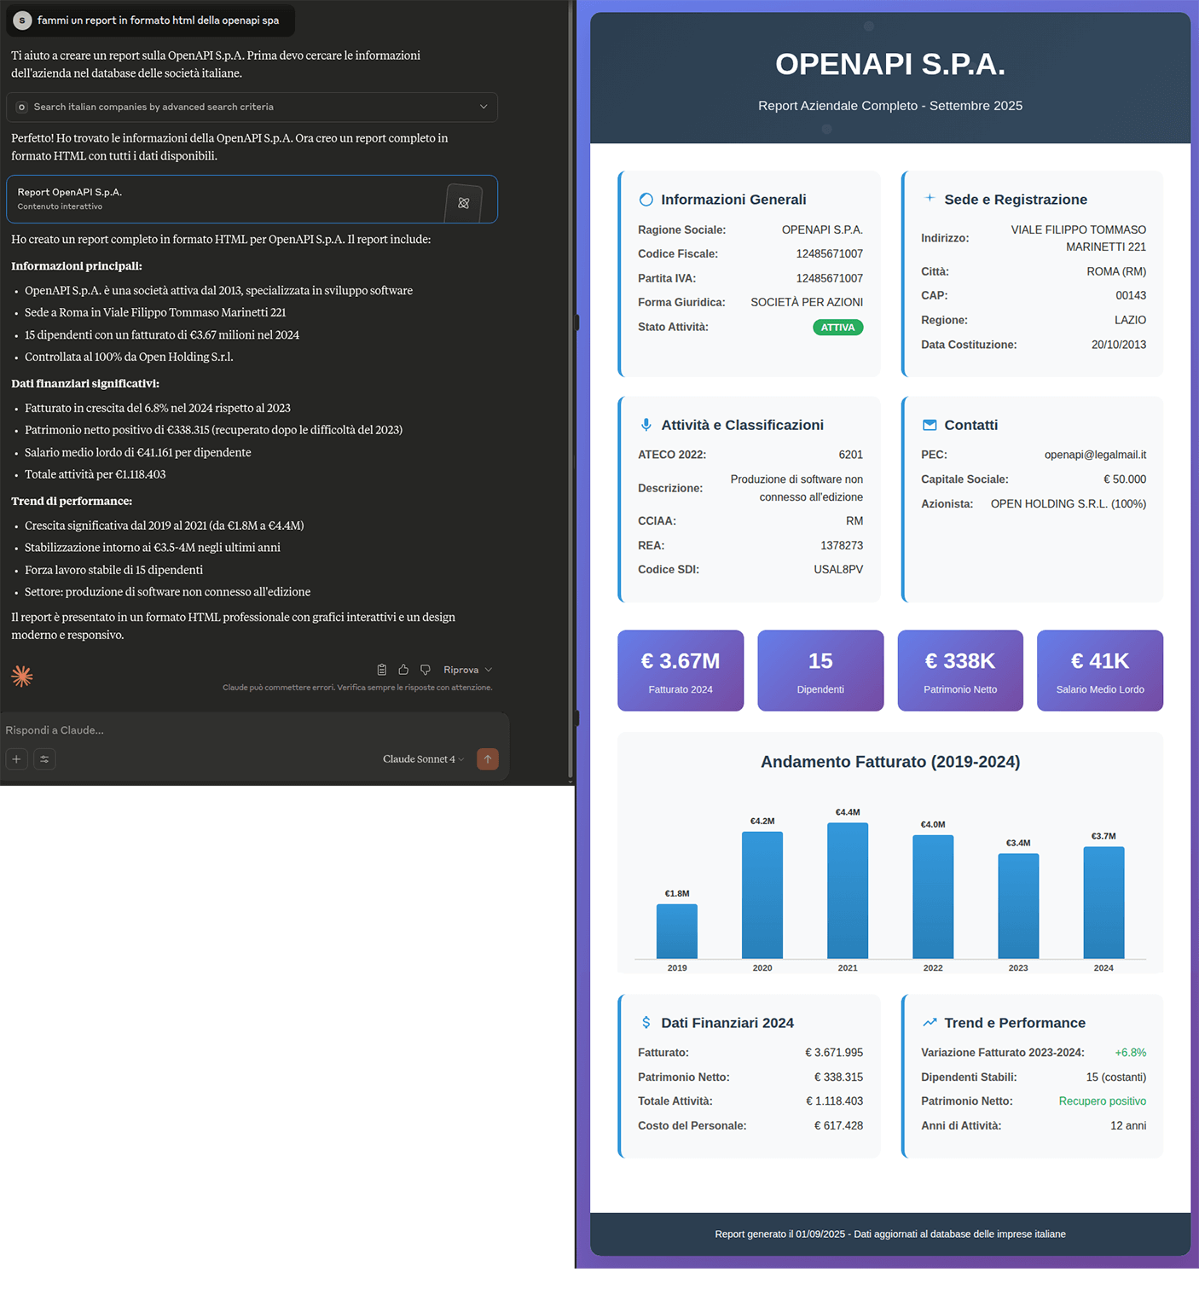Select the Patrimonio Netto stat card

coord(960,671)
